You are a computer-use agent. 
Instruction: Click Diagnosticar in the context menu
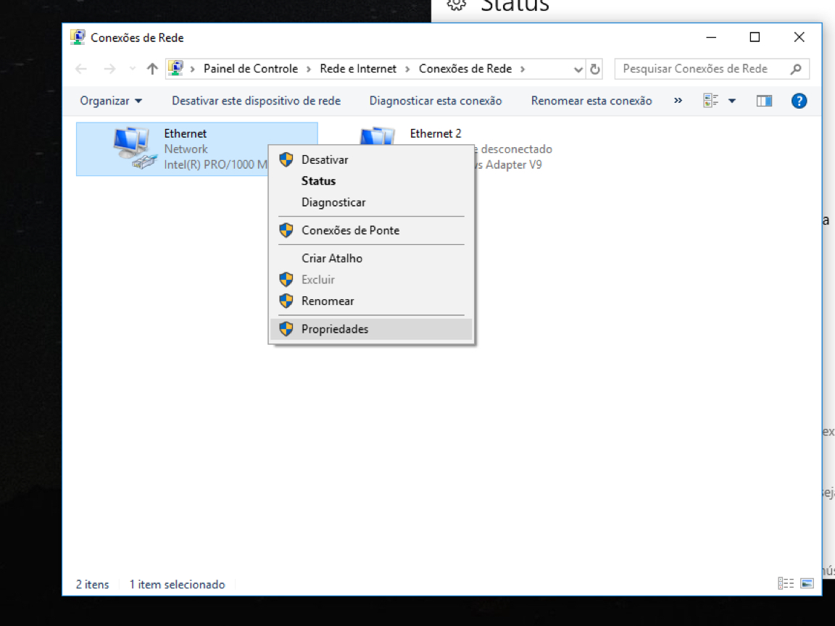click(371, 202)
